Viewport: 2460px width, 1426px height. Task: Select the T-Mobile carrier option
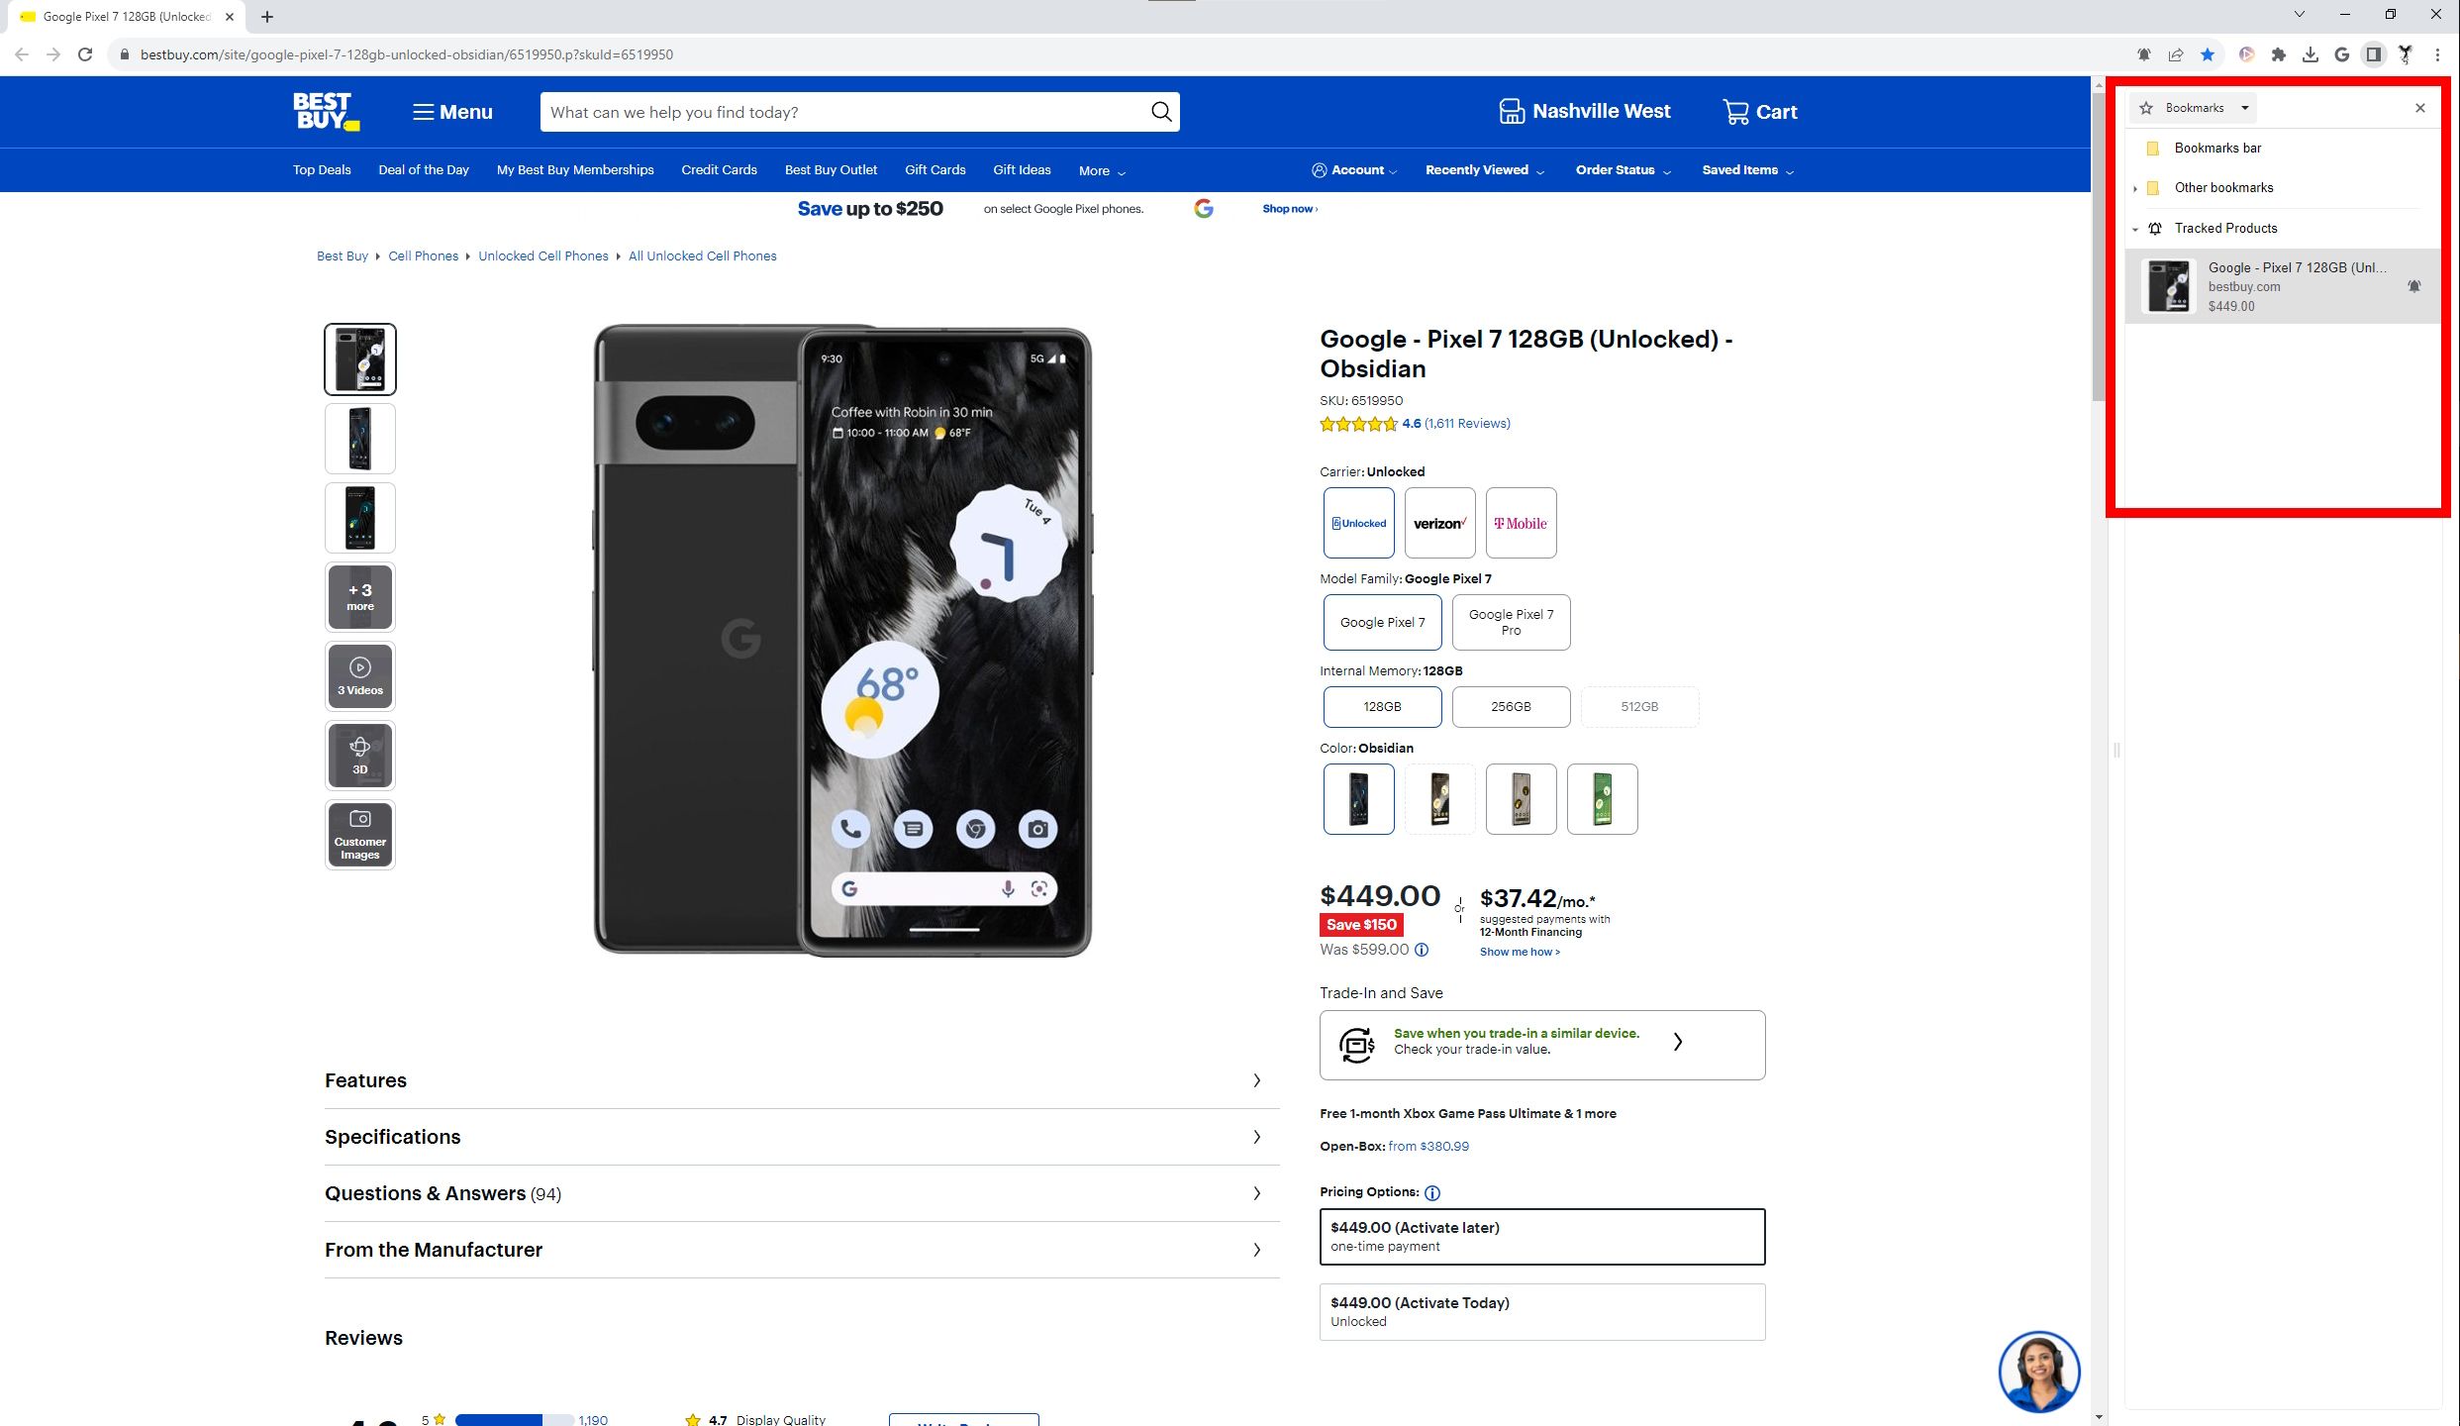click(1522, 523)
